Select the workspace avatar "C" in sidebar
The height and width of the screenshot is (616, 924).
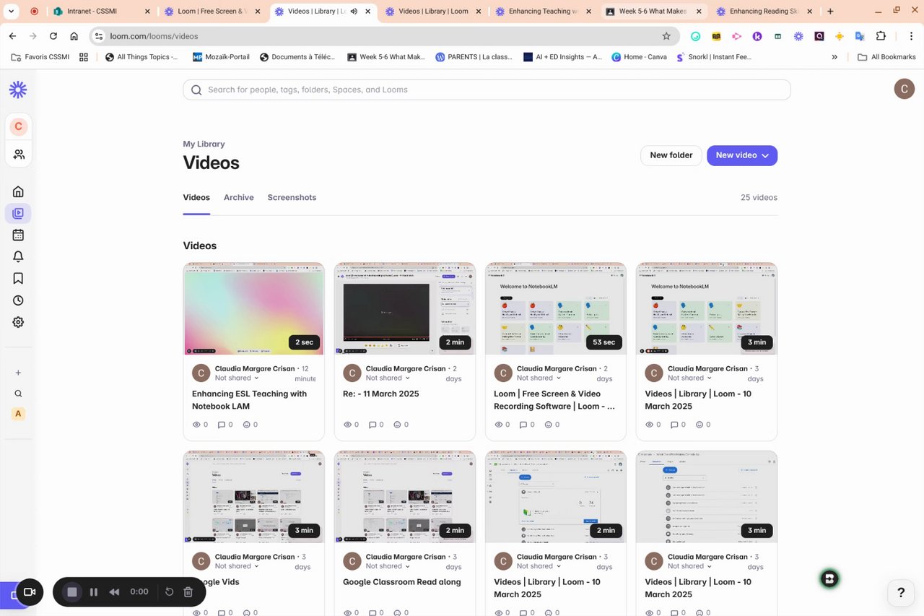[18, 126]
